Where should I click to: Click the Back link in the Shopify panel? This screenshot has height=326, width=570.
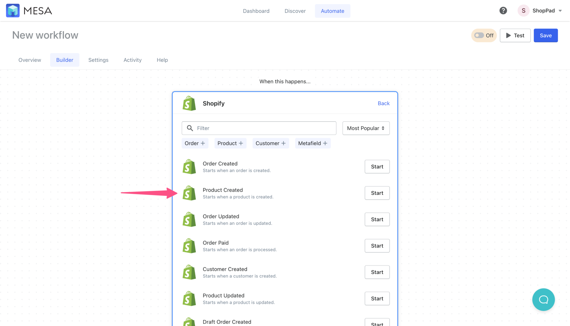384,103
